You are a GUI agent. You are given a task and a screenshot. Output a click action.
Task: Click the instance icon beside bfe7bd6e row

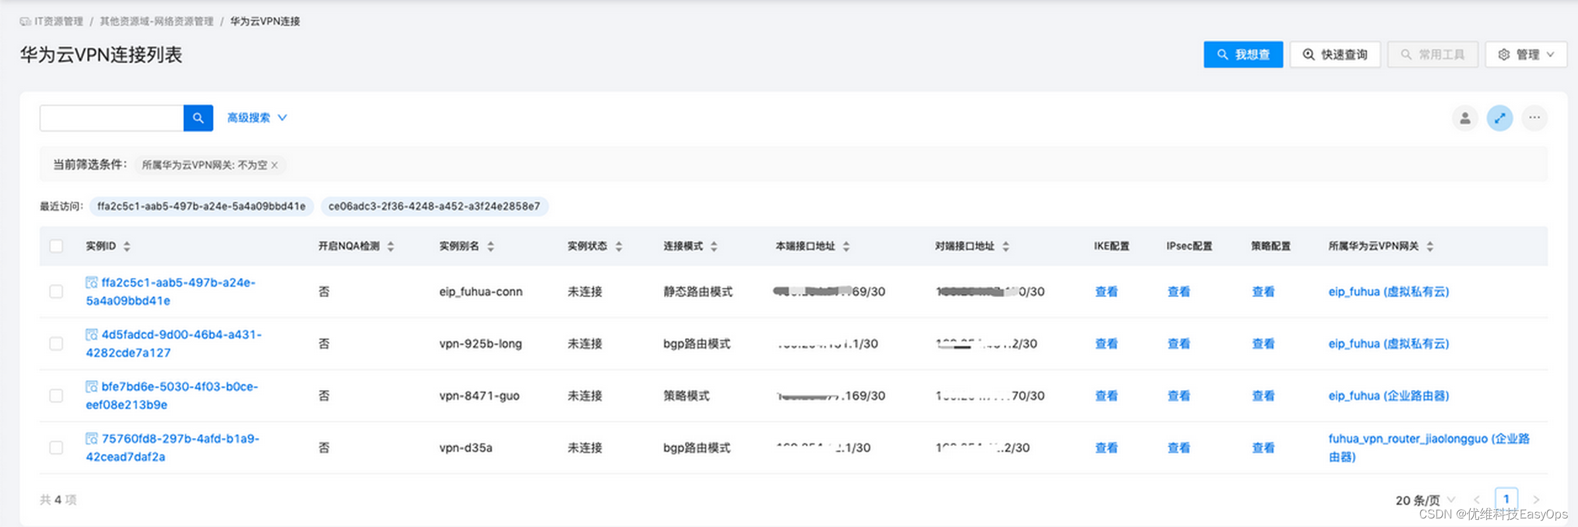coord(92,387)
